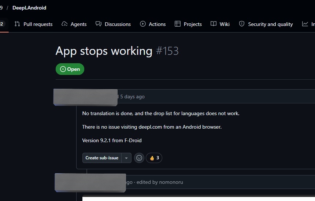Click issue number #153 in title
Viewport: 315px width, 201px height.
(x=167, y=51)
